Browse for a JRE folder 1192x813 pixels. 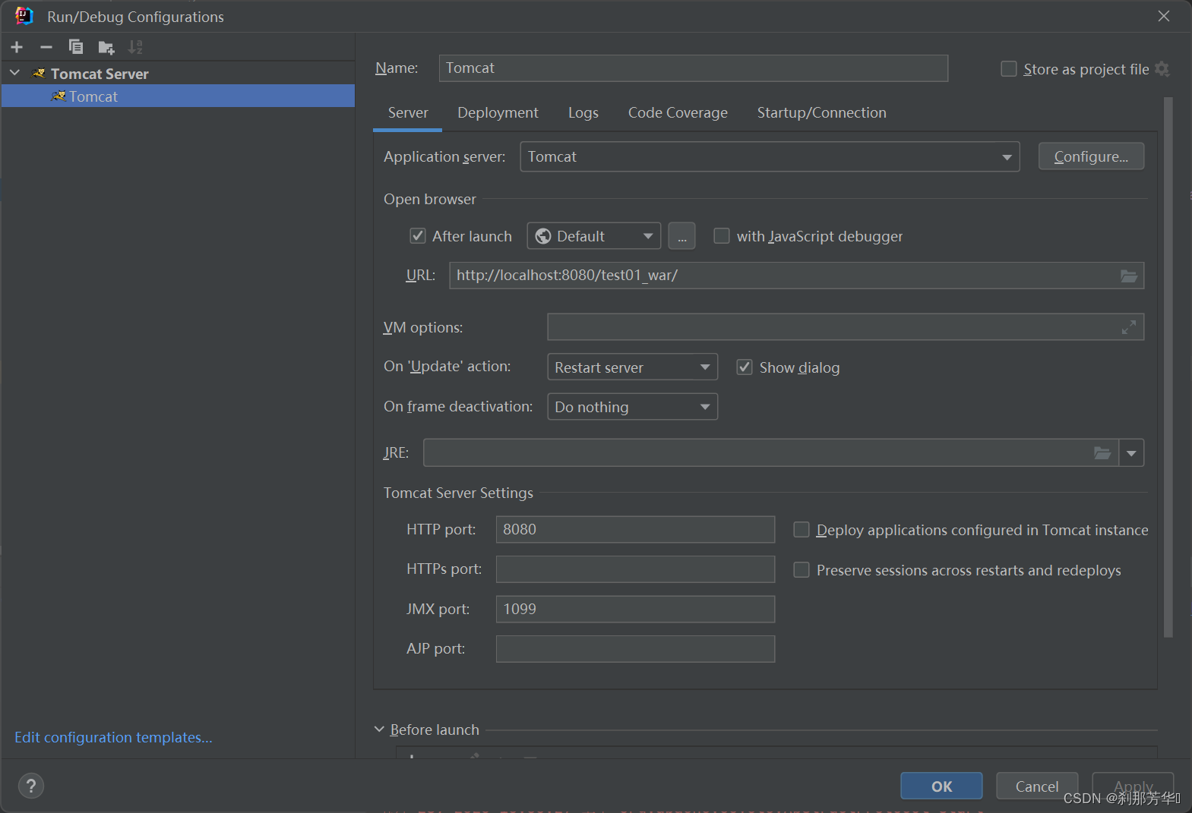tap(1102, 453)
